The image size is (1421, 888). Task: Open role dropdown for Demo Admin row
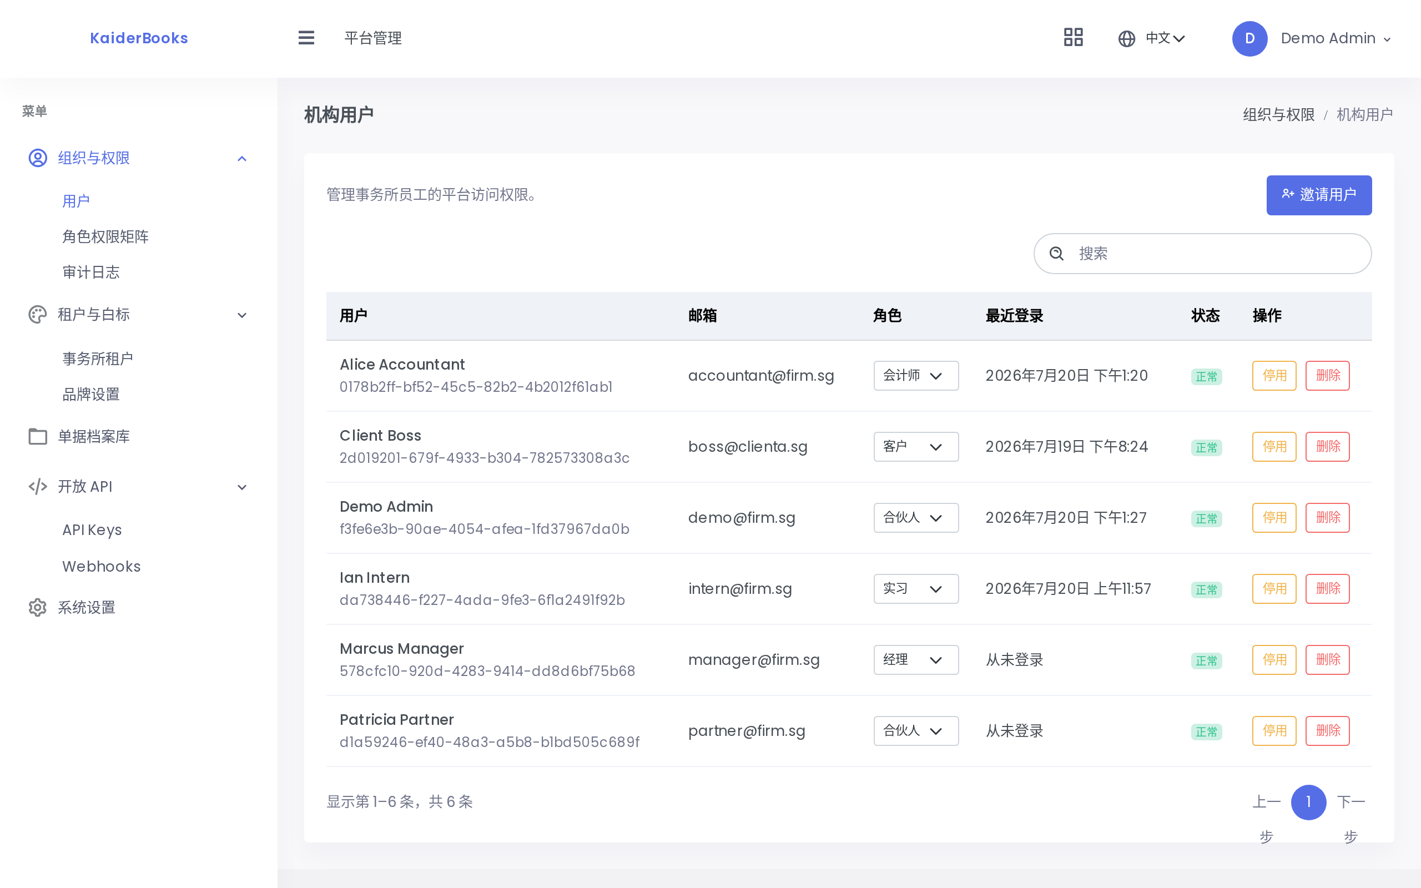tap(916, 518)
